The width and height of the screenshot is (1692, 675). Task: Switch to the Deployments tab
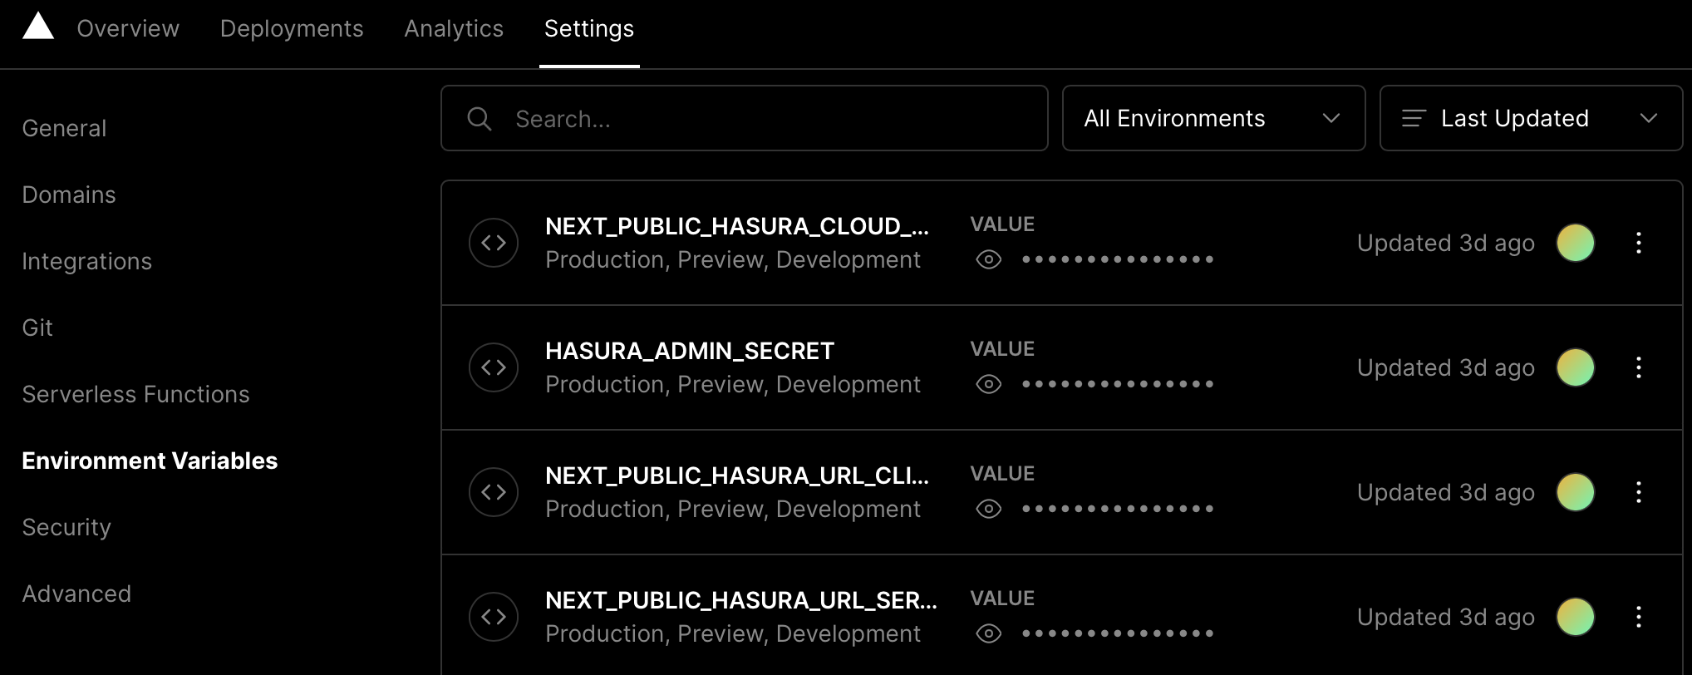coord(292,28)
